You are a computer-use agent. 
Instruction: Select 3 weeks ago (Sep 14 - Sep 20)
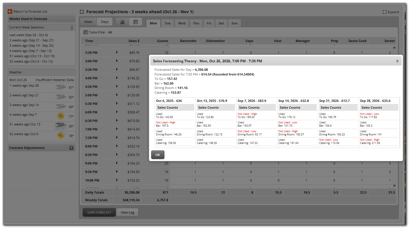pos(31,46)
